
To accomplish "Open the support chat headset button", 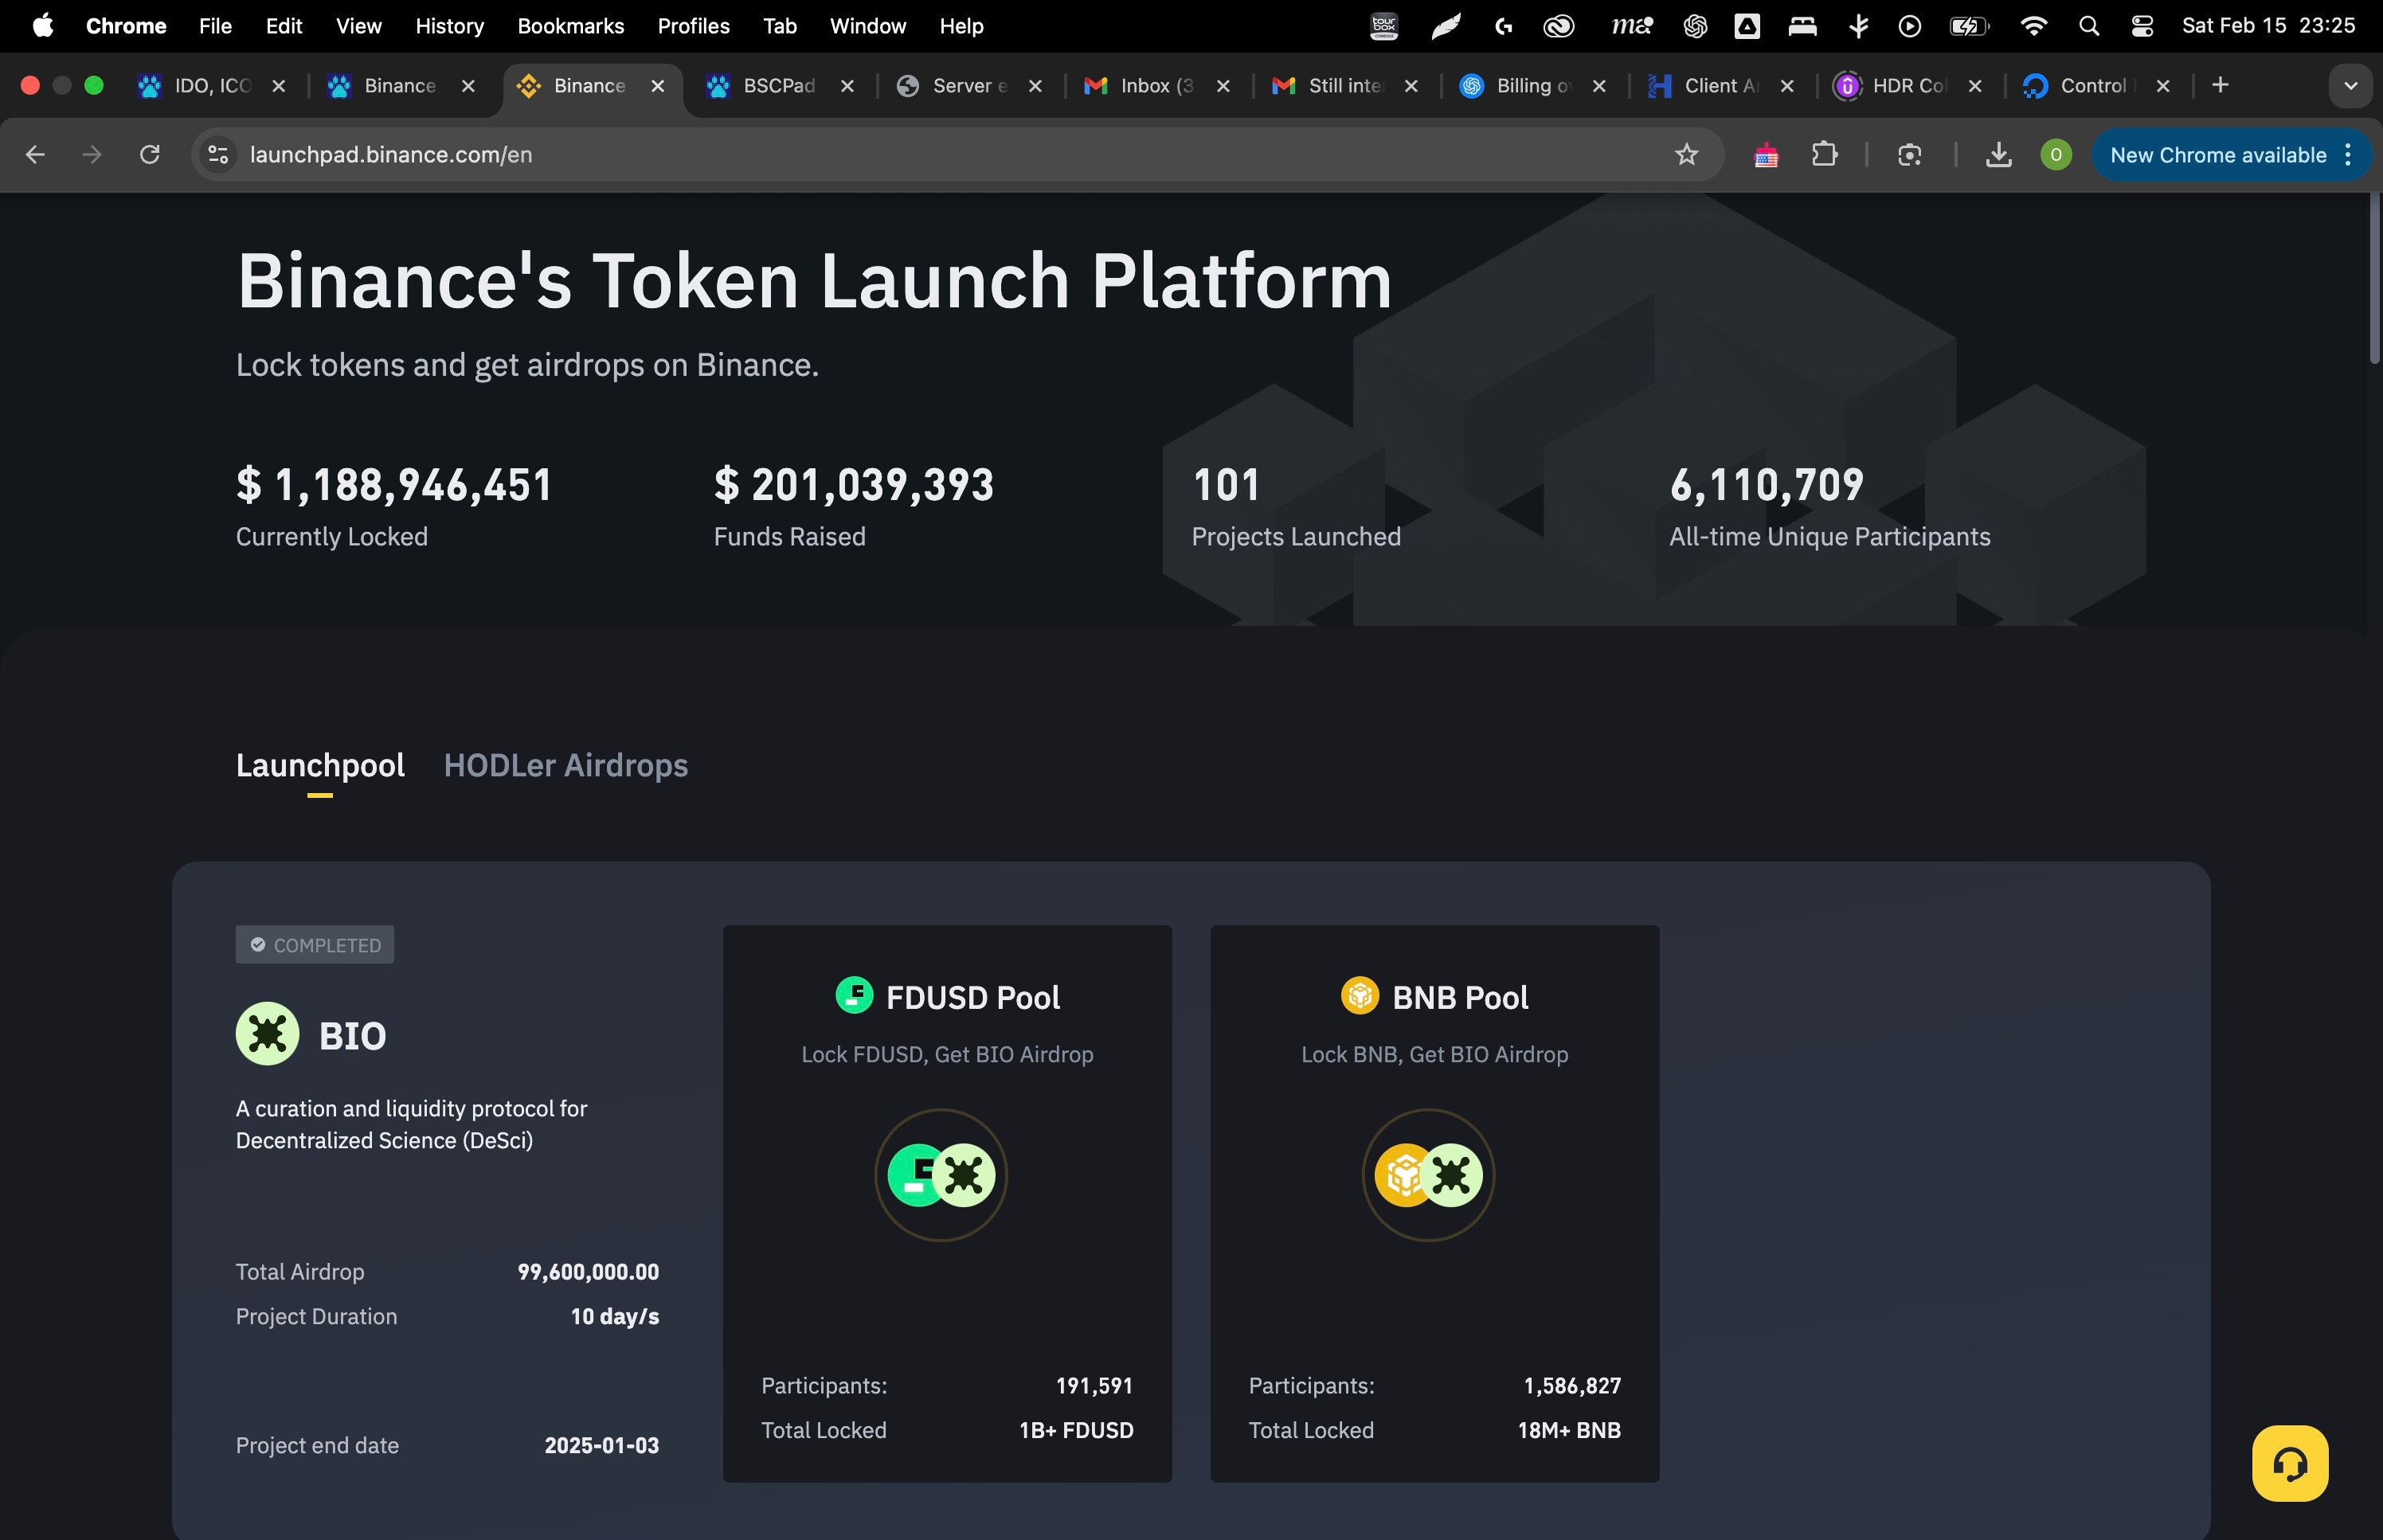I will click(2290, 1463).
